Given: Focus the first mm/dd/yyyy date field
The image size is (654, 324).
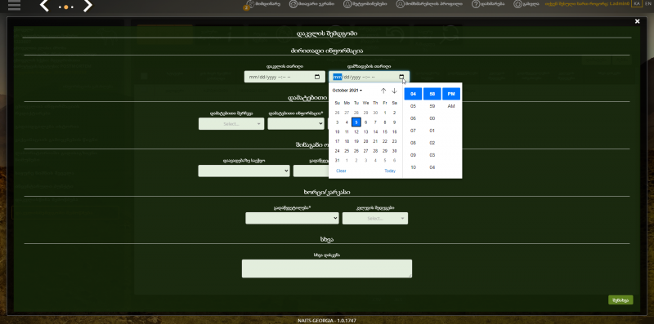Looking at the screenshot, I should pos(284,77).
